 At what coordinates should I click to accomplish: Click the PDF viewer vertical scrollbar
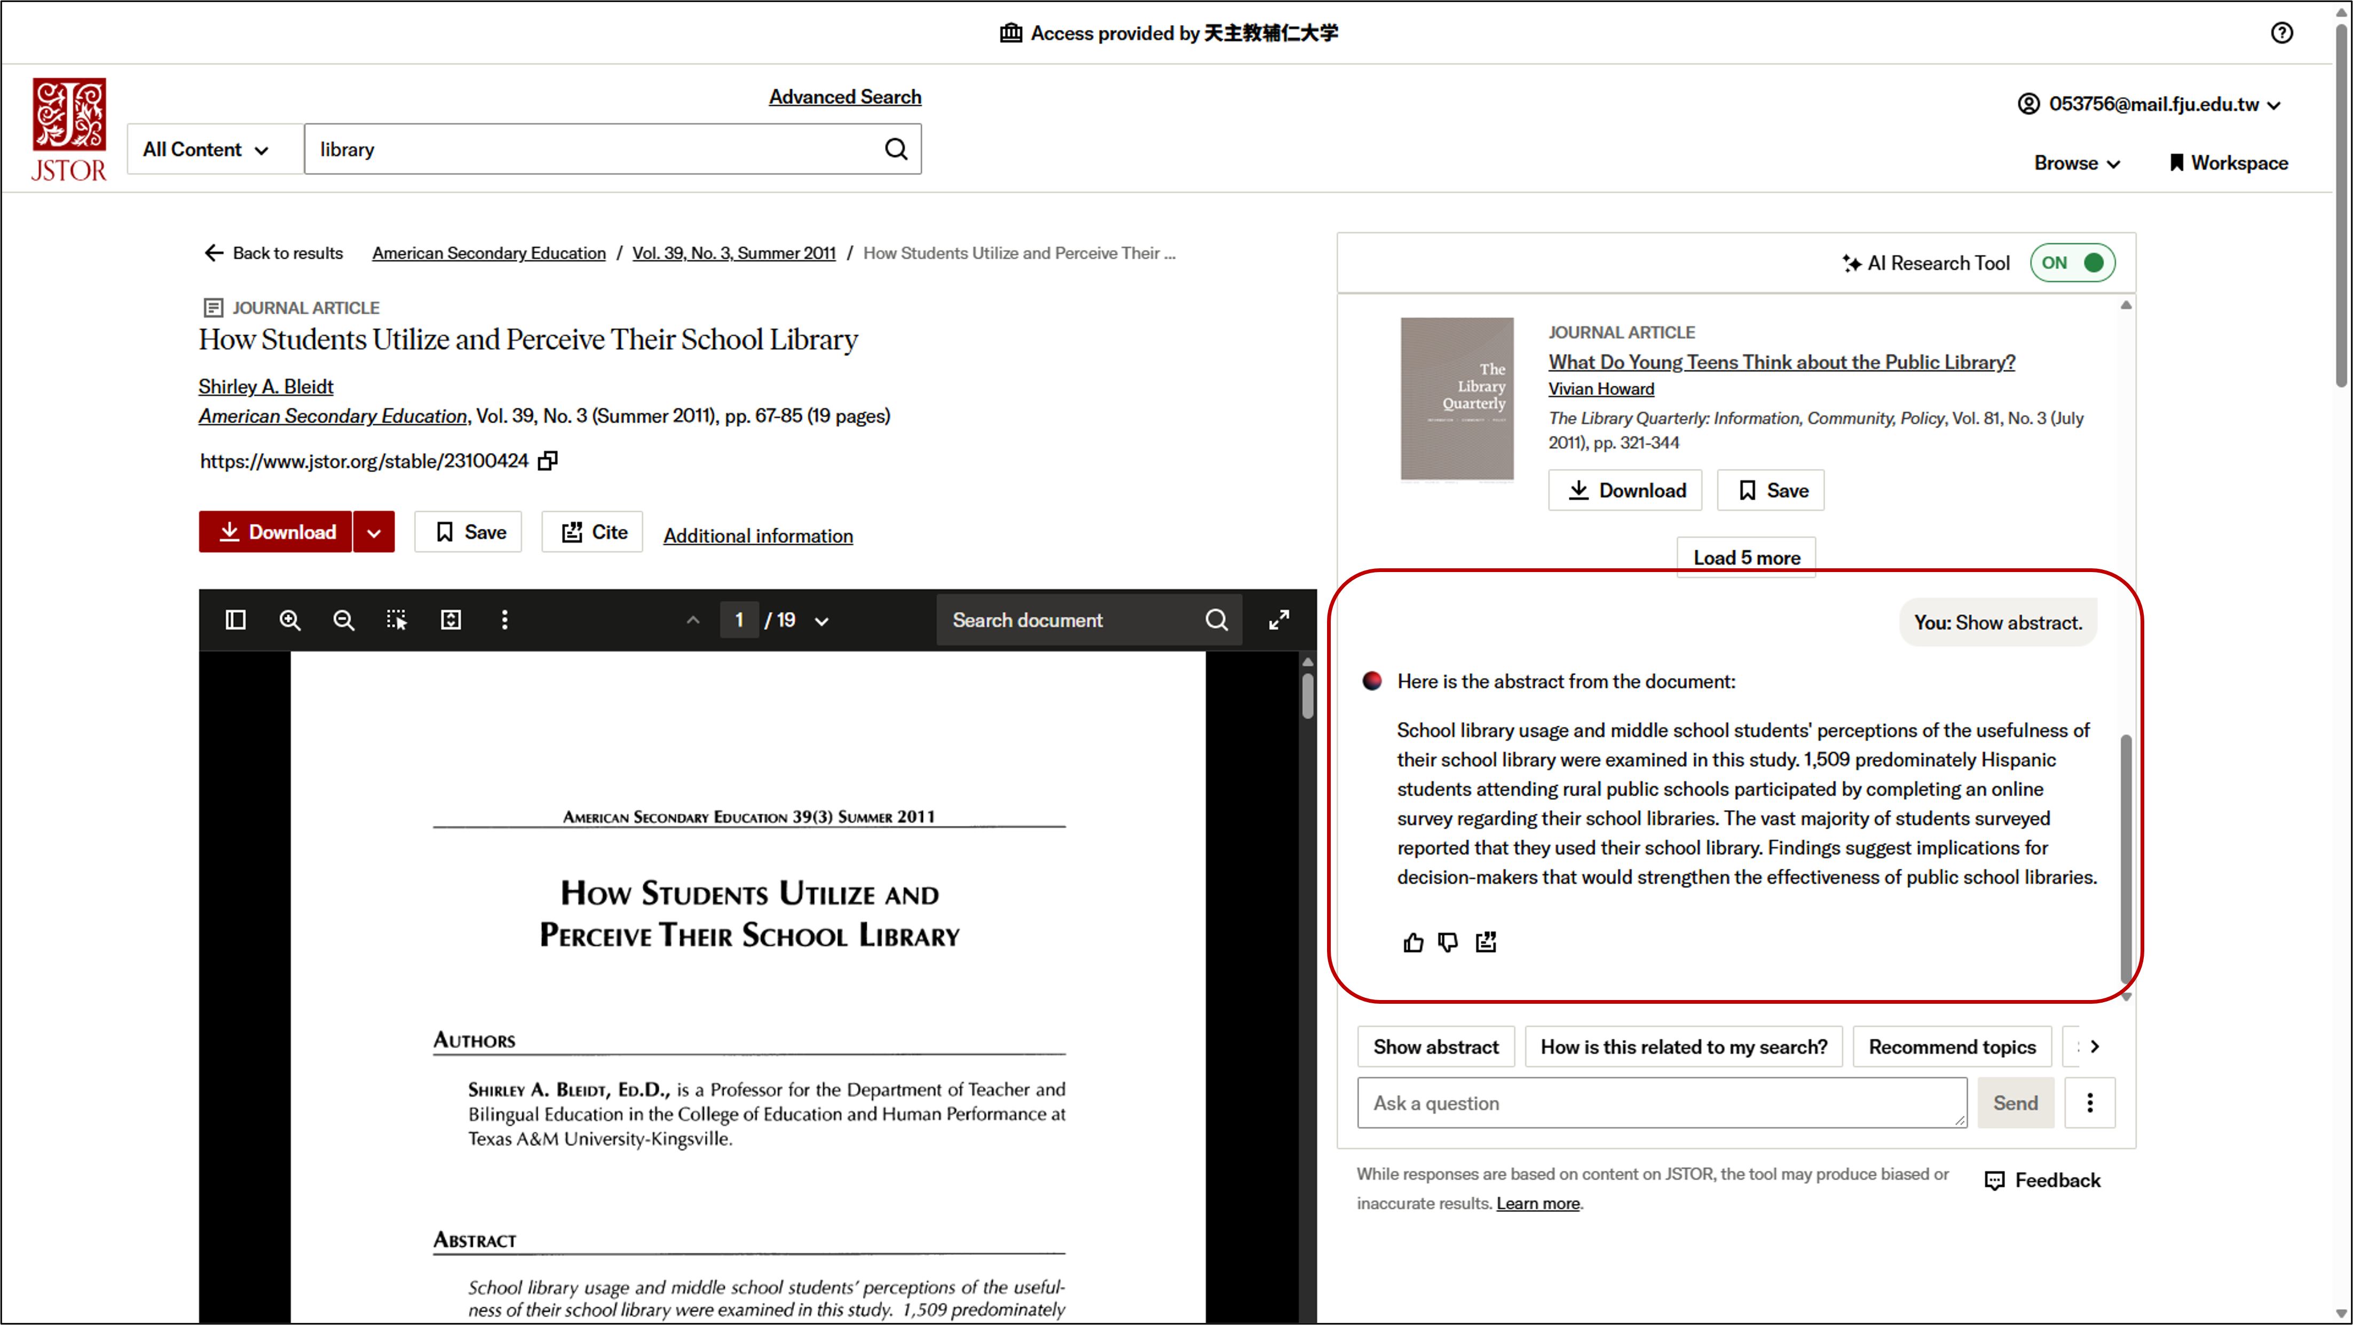[x=1308, y=697]
